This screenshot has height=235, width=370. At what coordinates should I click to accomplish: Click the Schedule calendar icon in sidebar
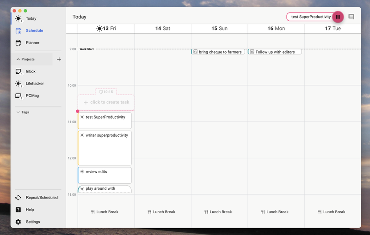tap(18, 30)
